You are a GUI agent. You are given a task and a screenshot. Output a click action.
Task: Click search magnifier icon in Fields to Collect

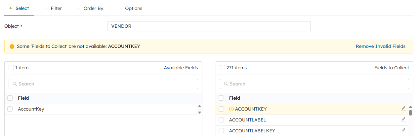click(226, 84)
